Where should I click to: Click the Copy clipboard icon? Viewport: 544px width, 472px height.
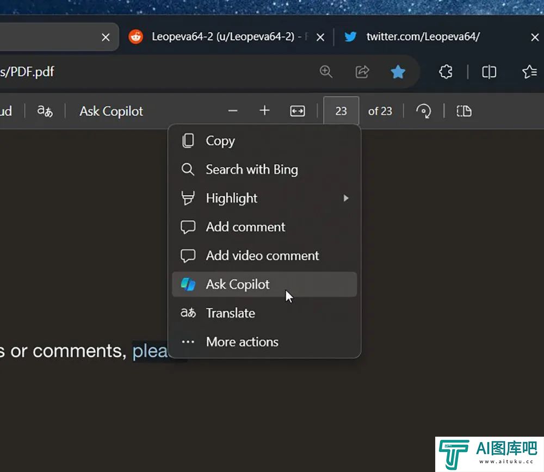188,141
